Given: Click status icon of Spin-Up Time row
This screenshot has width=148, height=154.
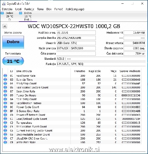Looking at the screenshot, I should pos(5,79).
